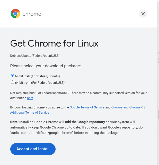Click the "Get Chrome for Linux" heading
This screenshot has width=159, height=165.
(x=54, y=43)
